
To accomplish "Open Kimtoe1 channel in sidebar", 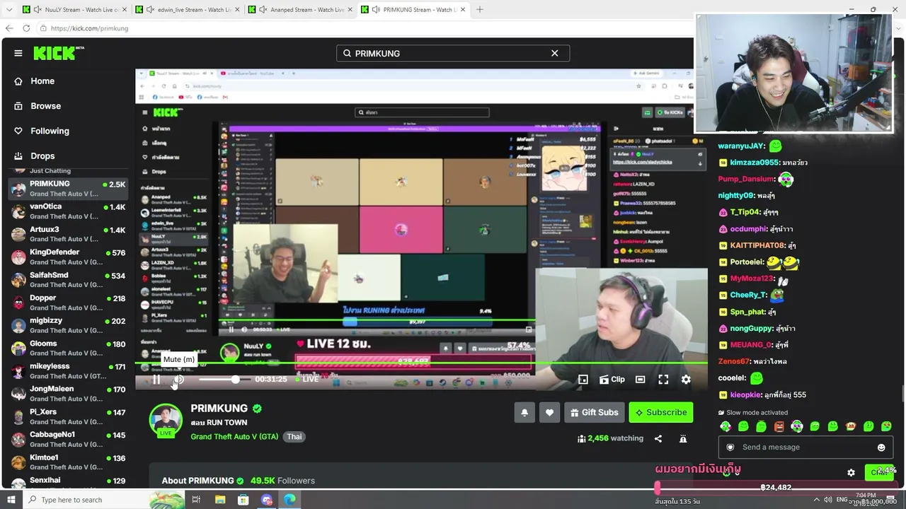I will click(x=68, y=462).
